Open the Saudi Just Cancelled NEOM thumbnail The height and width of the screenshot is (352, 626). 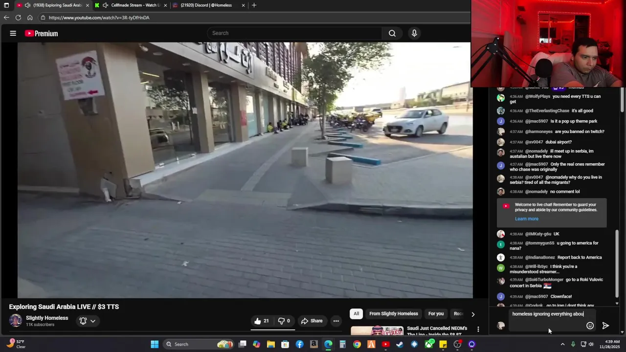(377, 331)
